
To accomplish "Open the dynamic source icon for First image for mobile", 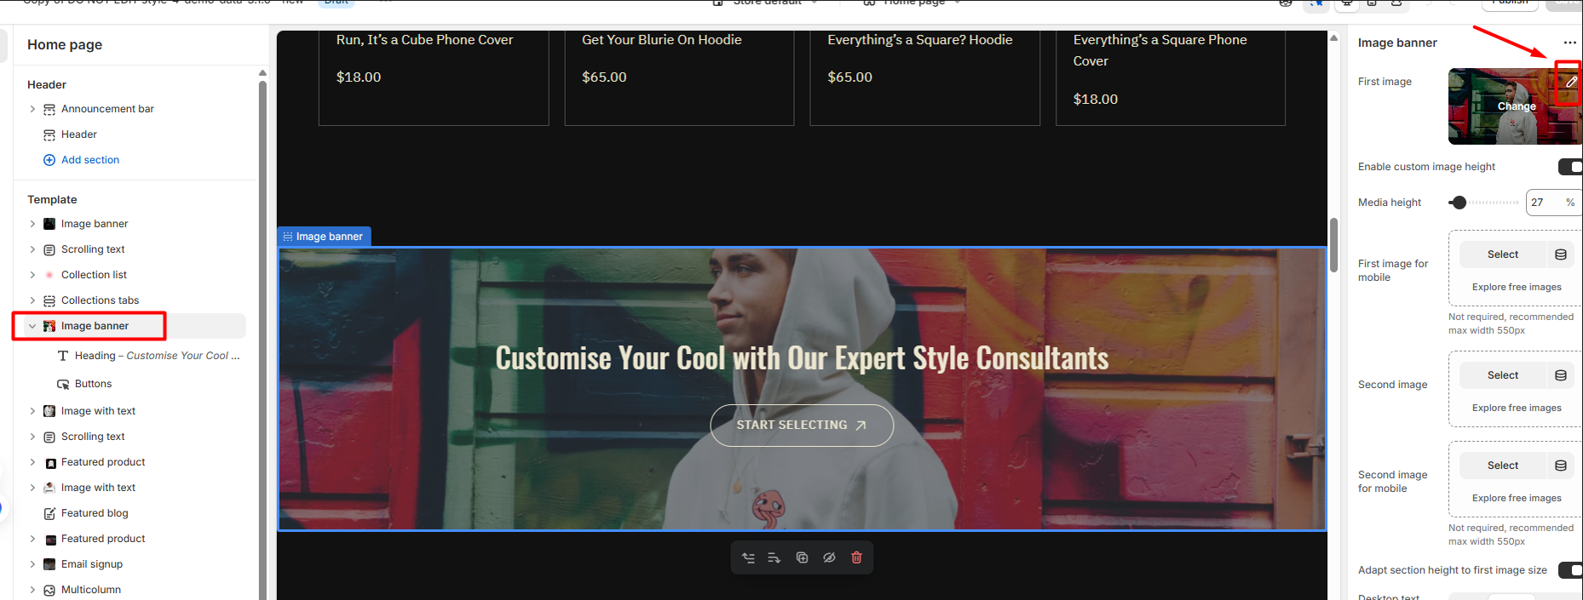I will 1561,254.
